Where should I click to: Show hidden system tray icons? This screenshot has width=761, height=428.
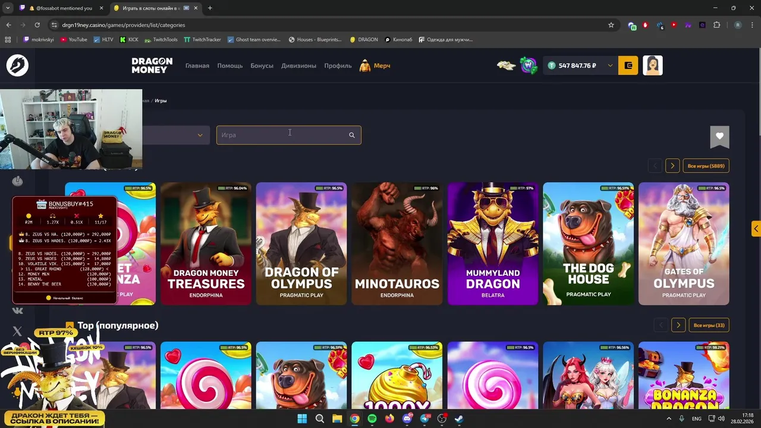click(x=669, y=418)
